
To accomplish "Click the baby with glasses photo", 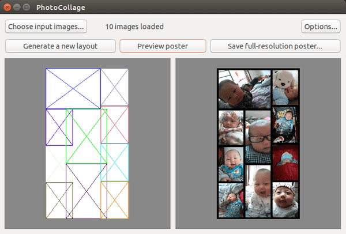I will (x=258, y=137).
